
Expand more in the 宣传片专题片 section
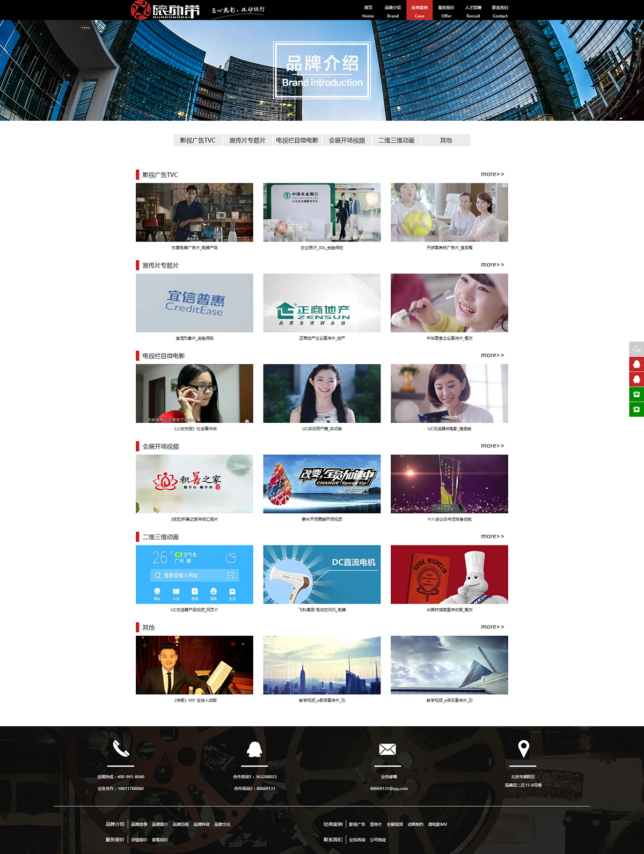pos(492,264)
